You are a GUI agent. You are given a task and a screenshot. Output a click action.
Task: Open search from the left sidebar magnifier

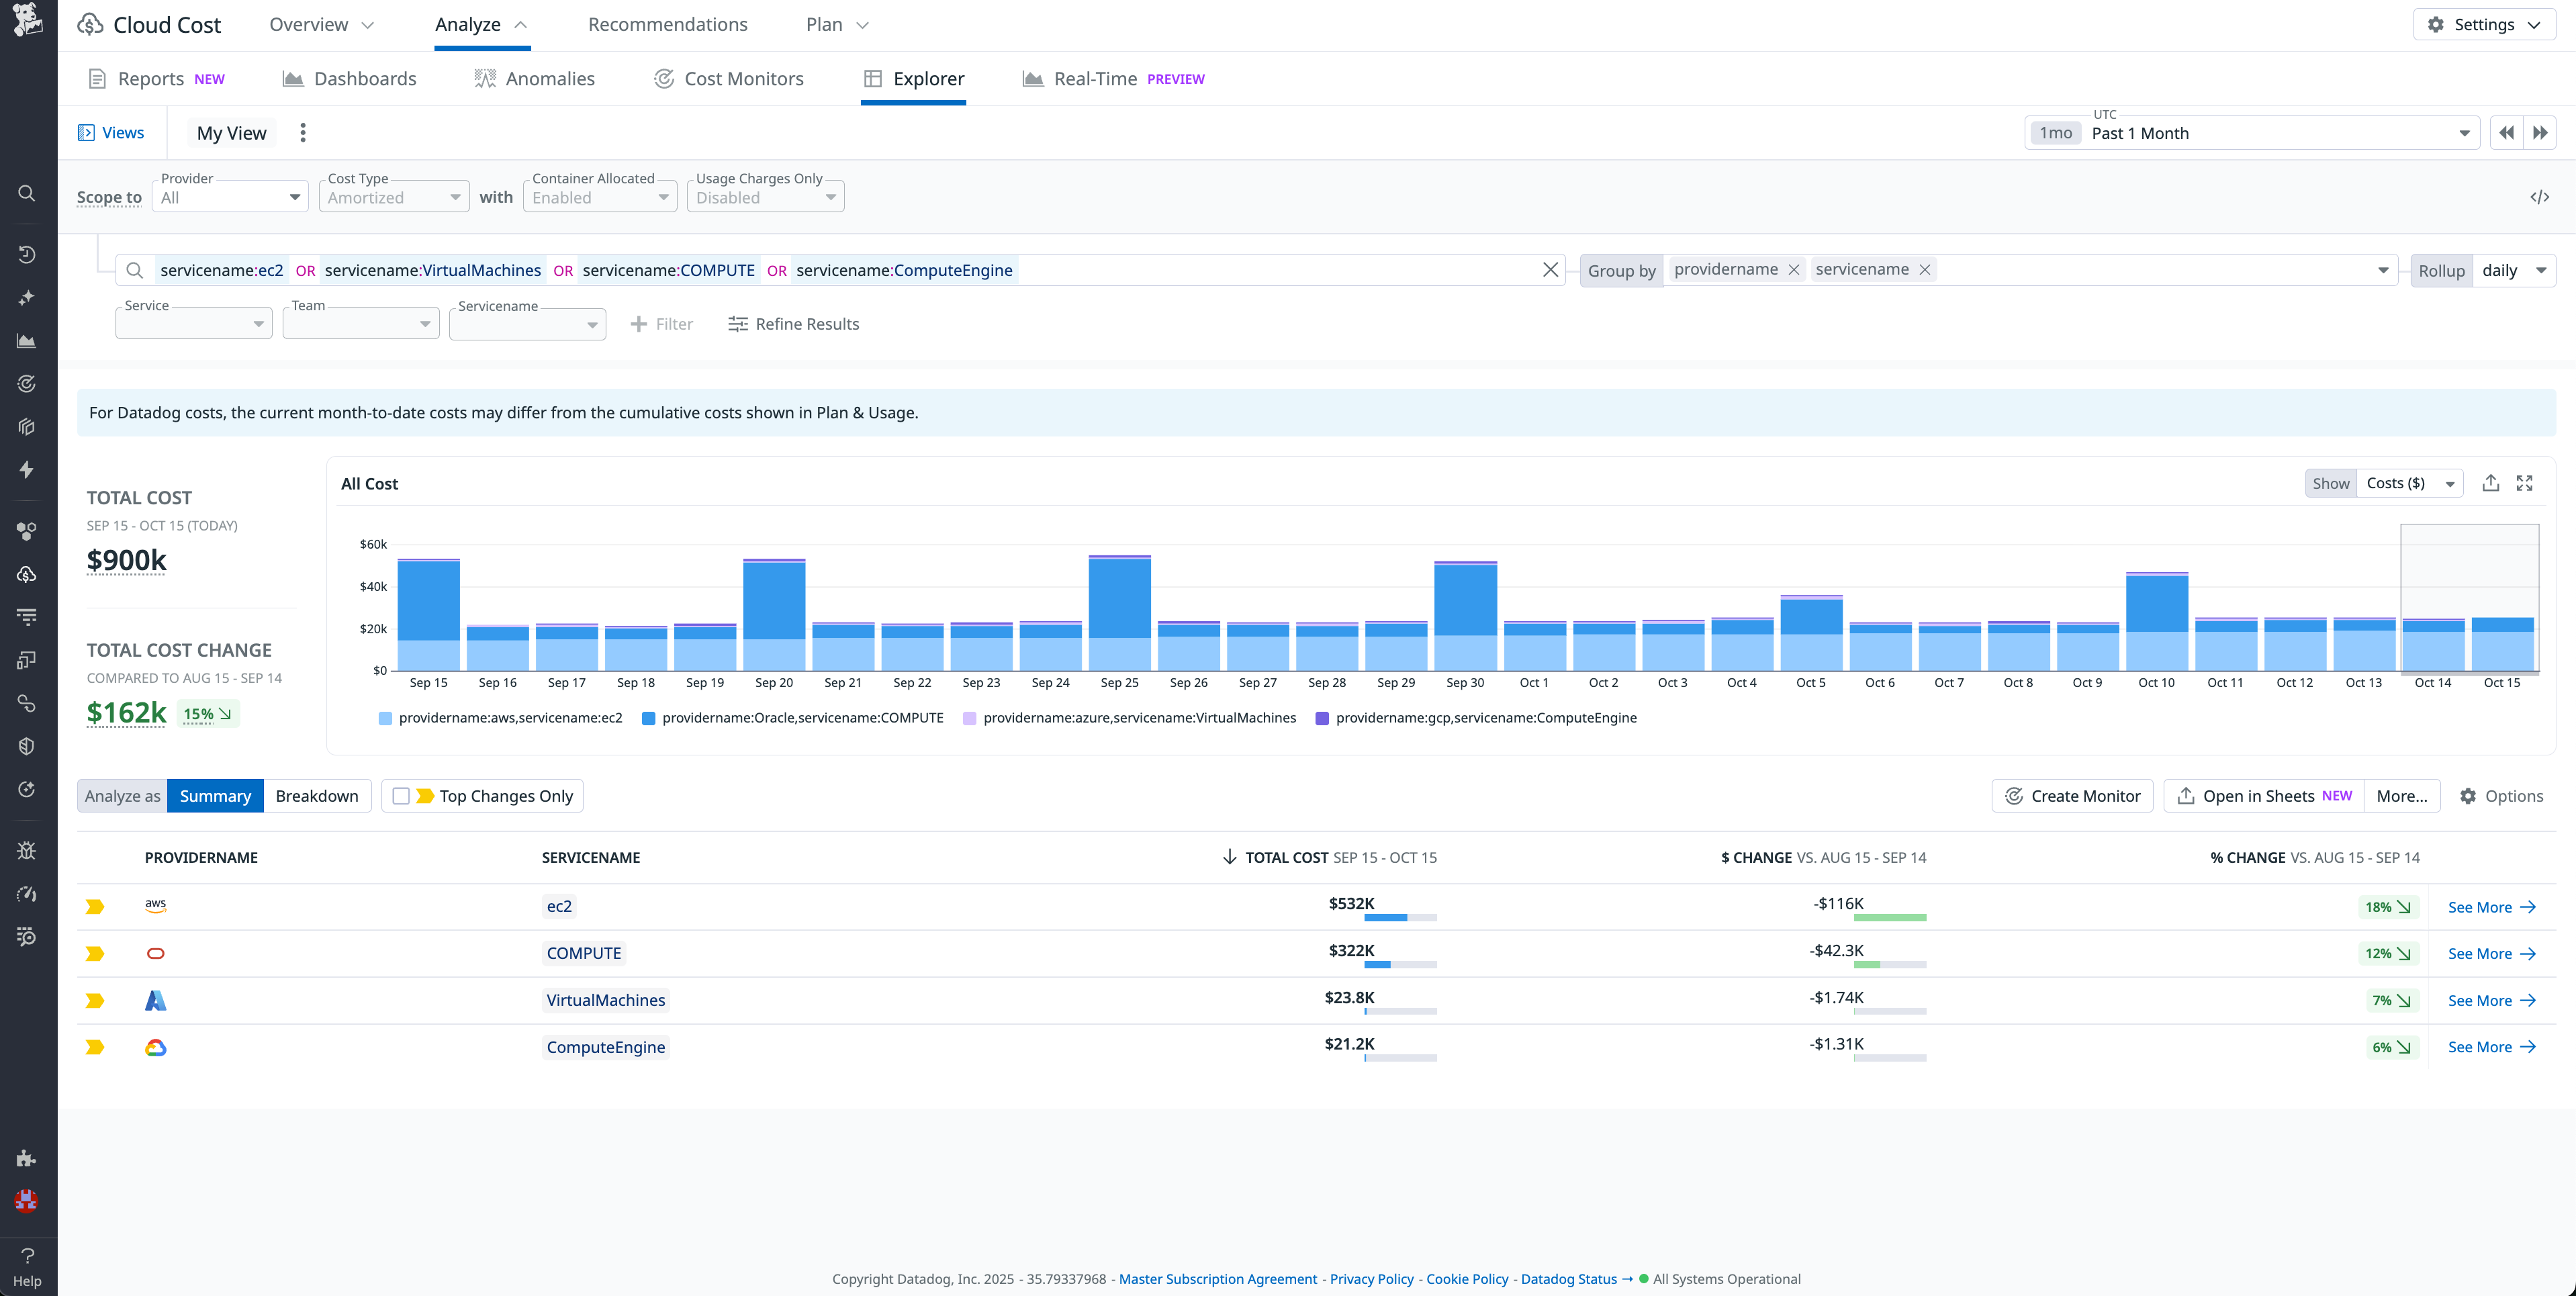point(26,193)
